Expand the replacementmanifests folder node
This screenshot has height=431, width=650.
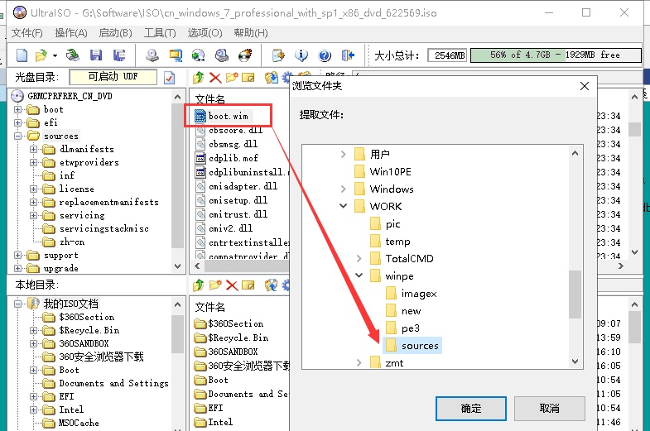[x=34, y=203]
